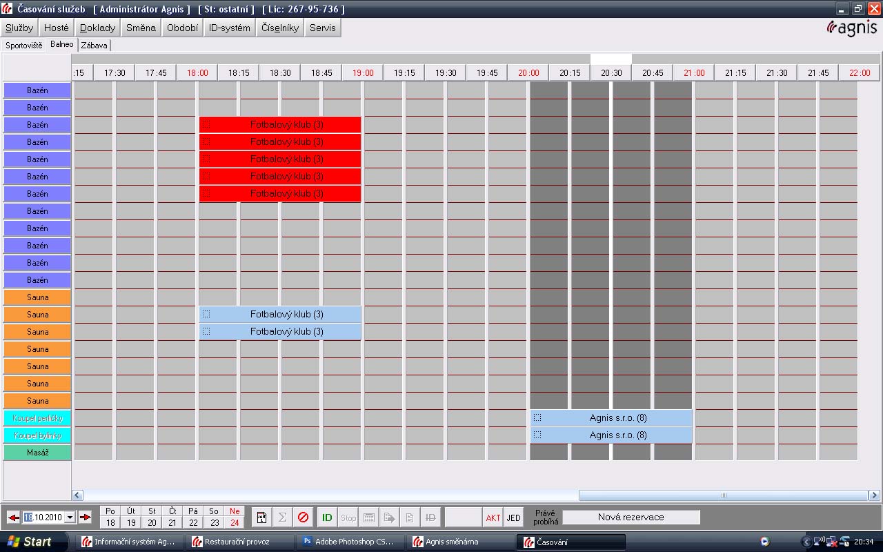Screen dimensions: 883x552
Task: Click the red next-date arrow
Action: pos(86,517)
